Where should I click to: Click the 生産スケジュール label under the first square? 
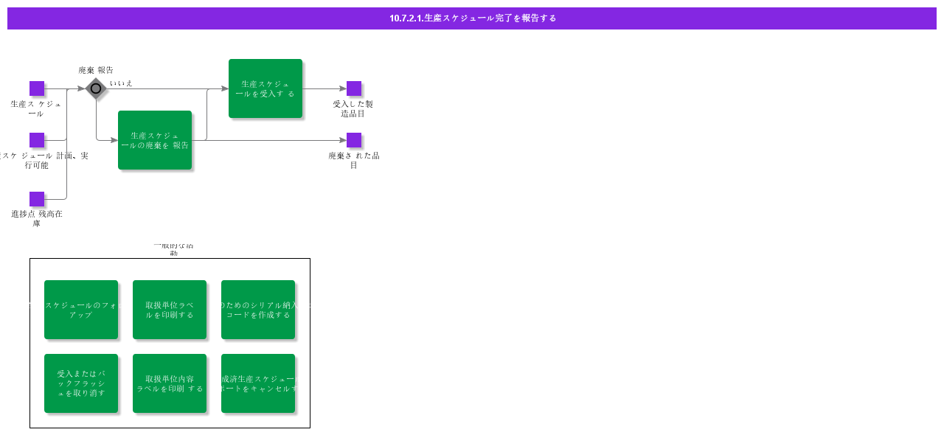coord(36,108)
